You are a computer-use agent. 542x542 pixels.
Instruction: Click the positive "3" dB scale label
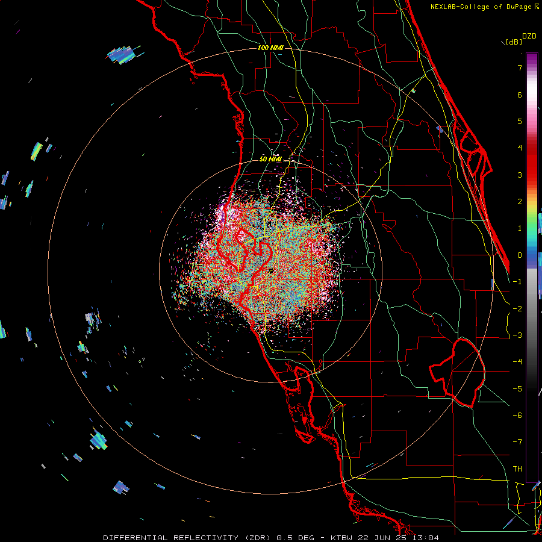tap(520, 175)
